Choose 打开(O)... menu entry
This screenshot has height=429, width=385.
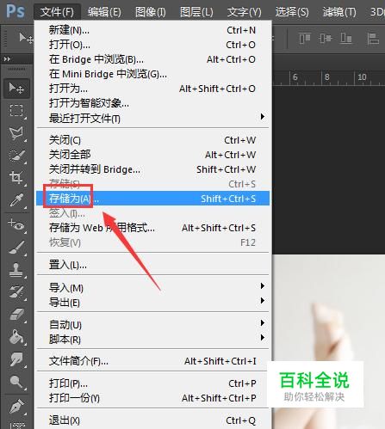pos(152,45)
